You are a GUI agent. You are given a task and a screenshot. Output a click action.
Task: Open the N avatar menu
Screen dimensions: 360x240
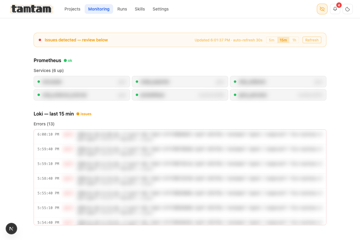11,229
